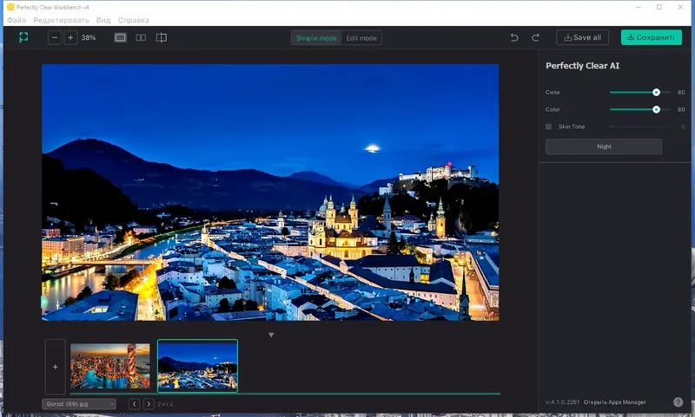Image resolution: width=695 pixels, height=417 pixels.
Task: Select split-line before/after view
Action: [161, 38]
